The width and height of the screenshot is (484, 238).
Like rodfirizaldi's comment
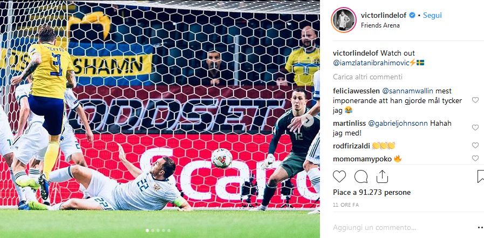[x=475, y=145]
